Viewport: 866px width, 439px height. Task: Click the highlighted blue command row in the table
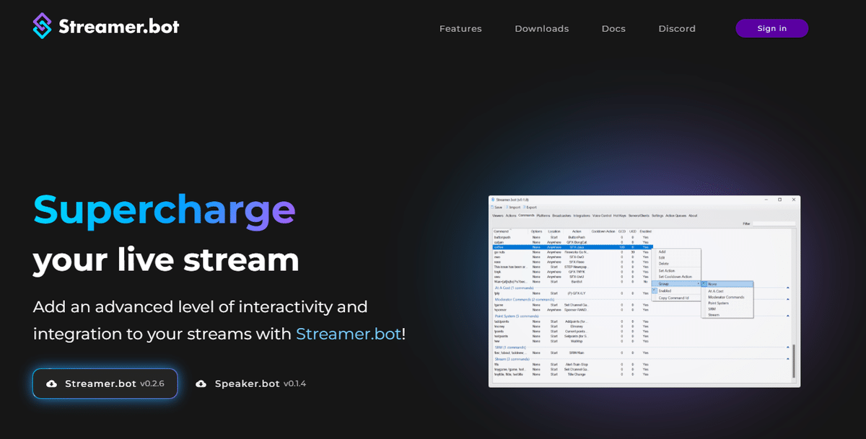pos(572,247)
